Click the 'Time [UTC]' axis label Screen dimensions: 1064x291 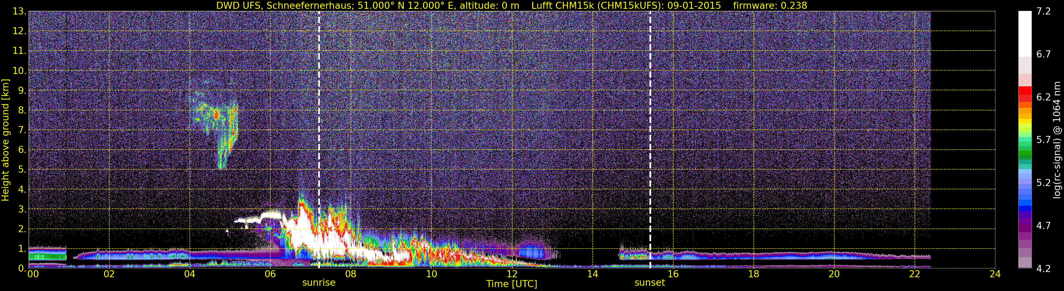pyautogui.click(x=512, y=284)
